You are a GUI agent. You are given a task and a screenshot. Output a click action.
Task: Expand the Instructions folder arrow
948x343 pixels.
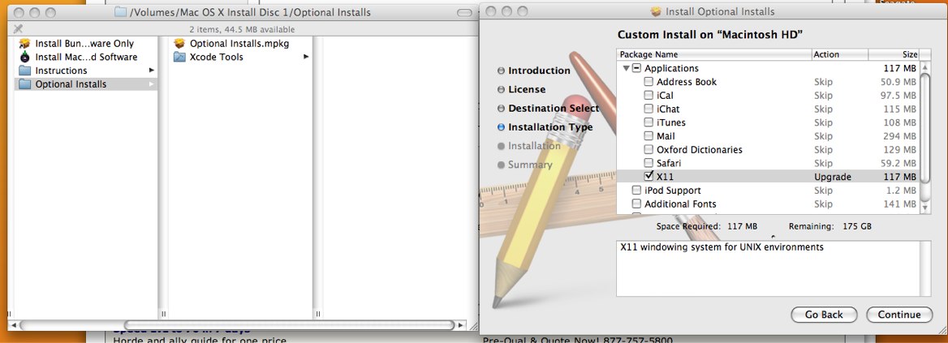(x=152, y=70)
